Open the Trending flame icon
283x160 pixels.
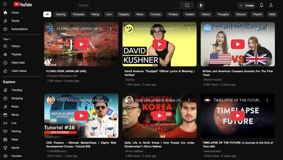tap(5, 90)
